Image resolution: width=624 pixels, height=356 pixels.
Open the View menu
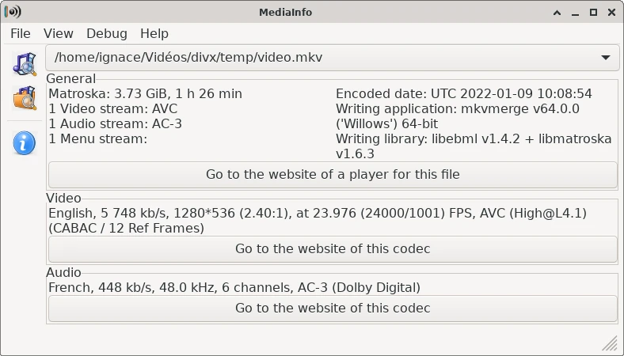point(58,33)
